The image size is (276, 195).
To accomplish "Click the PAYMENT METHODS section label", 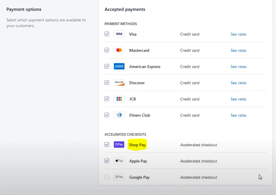I will [120, 24].
